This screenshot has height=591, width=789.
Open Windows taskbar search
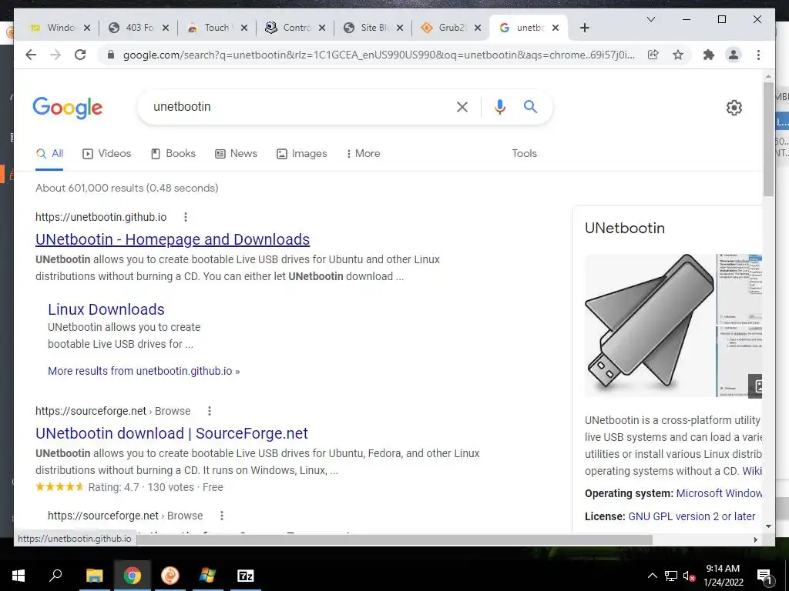click(x=55, y=576)
